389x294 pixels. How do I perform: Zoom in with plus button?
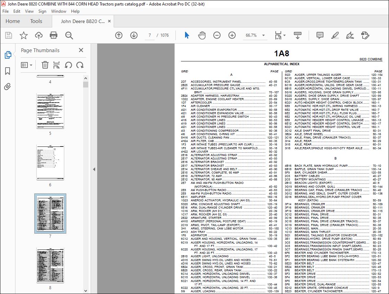tap(232, 35)
